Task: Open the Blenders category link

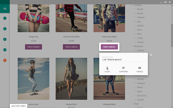Action: (x=141, y=79)
